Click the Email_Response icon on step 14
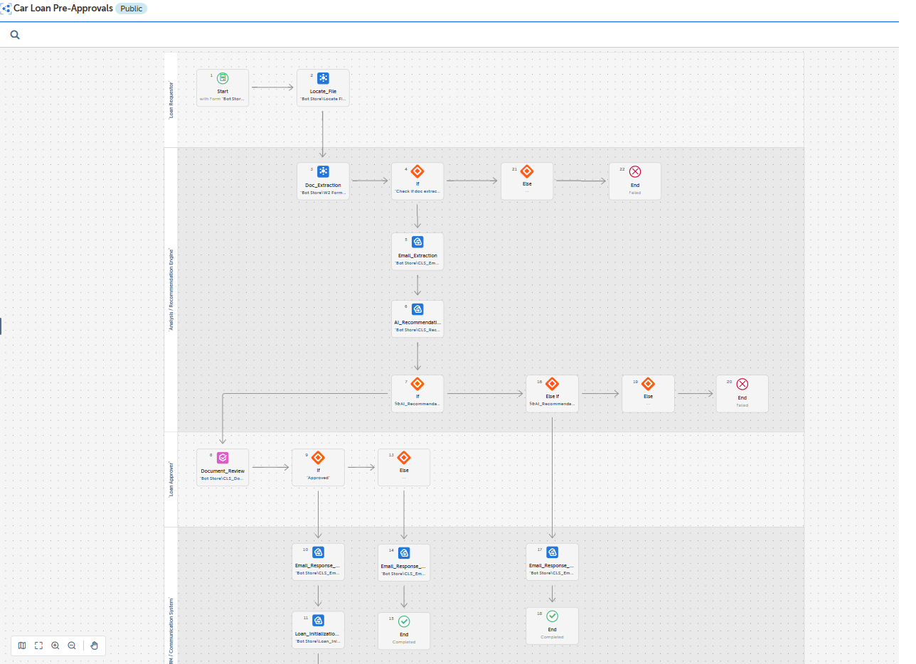 click(x=404, y=553)
